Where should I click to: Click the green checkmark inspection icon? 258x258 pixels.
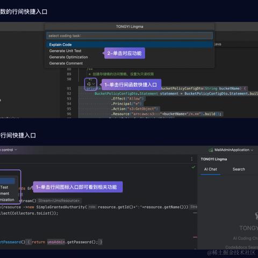point(193,167)
